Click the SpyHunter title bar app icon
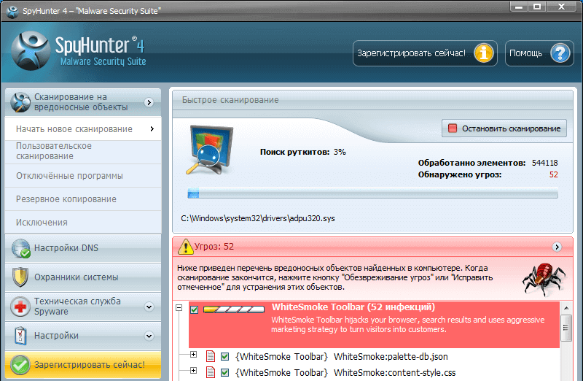The width and height of the screenshot is (583, 381). pos(12,12)
